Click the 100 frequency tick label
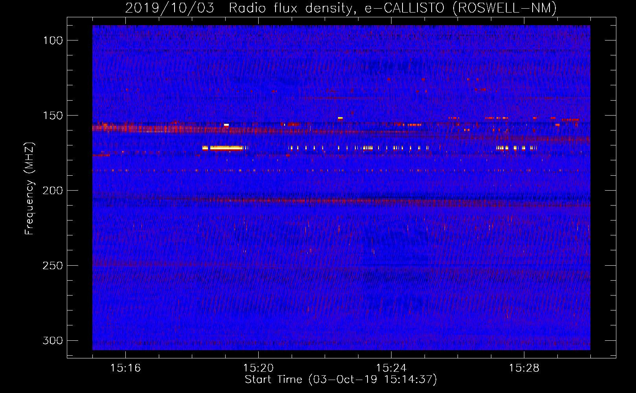This screenshot has width=636, height=393. [x=53, y=40]
